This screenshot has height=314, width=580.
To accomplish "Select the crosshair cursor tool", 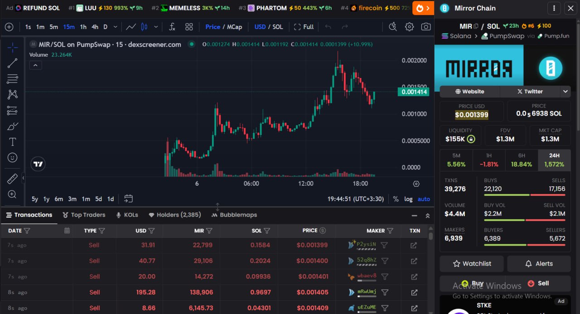I will (13, 47).
